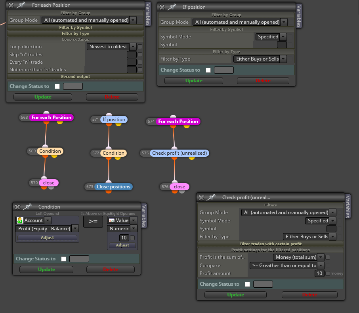The width and height of the screenshot is (359, 313).
Task: Click Delete in Check profit panel
Action: click(310, 295)
